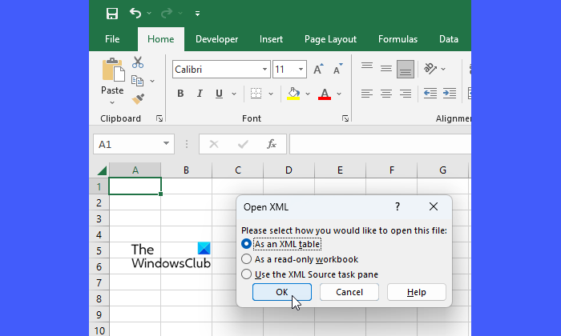
Task: Expand the font size dropdown
Action: (301, 70)
